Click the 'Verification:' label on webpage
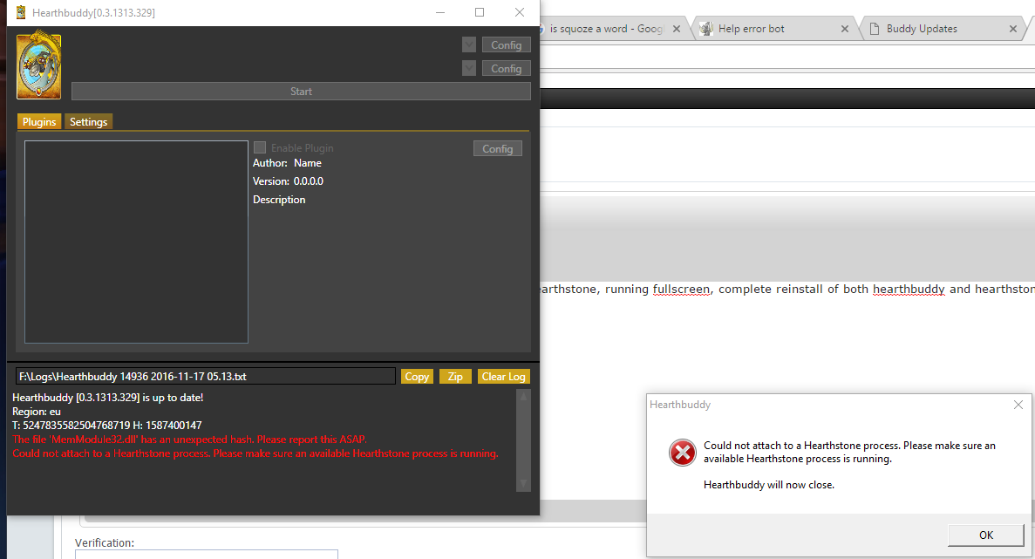This screenshot has width=1035, height=559. [x=105, y=543]
